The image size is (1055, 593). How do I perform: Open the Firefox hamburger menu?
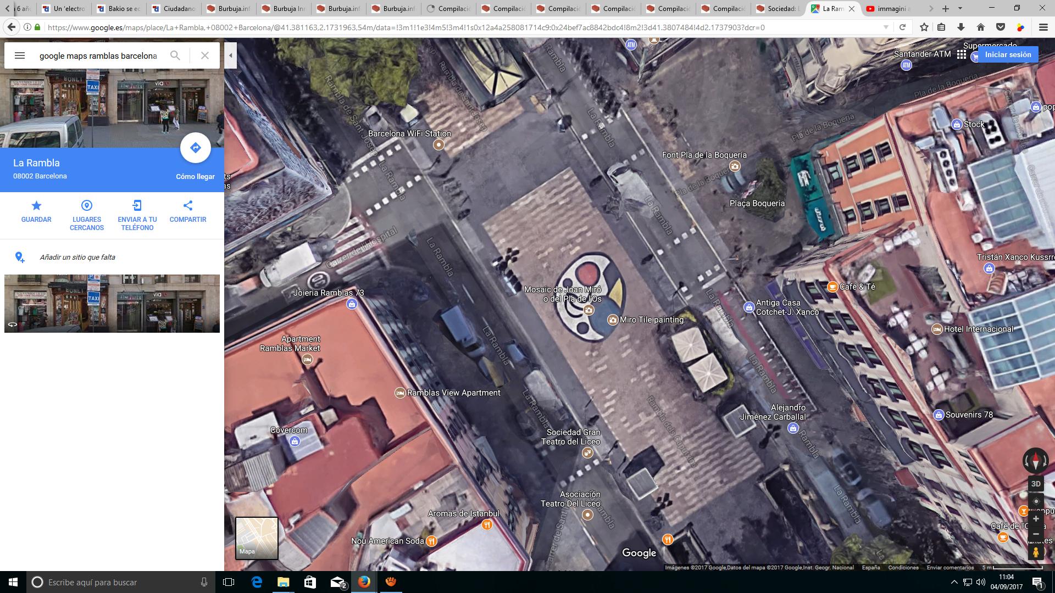point(1043,27)
